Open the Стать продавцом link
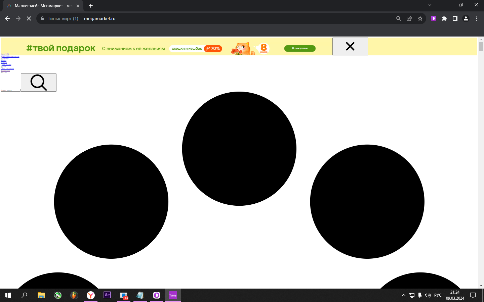Screen dimensions: 484x302 pos(7,69)
